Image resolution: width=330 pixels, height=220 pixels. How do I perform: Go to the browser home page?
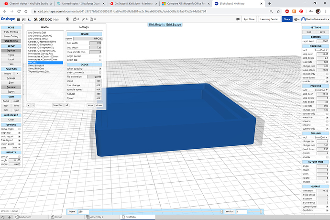pyautogui.click(x=26, y=11)
